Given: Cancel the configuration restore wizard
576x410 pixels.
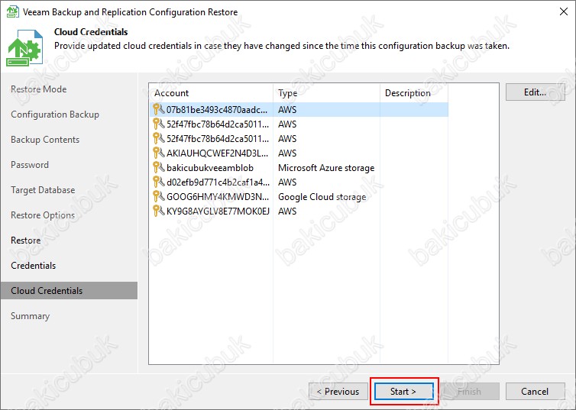Looking at the screenshot, I should coord(534,392).
